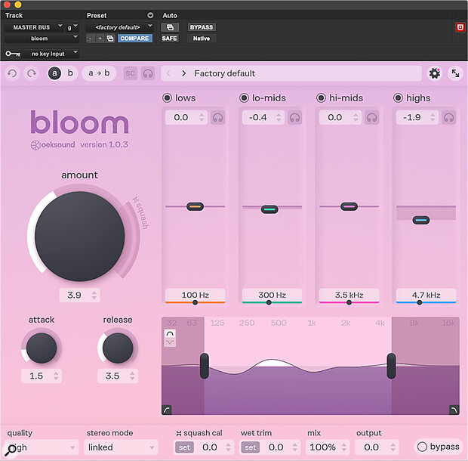Click the highs gain fader handle
Screen dimensions: 468x461
(421, 220)
